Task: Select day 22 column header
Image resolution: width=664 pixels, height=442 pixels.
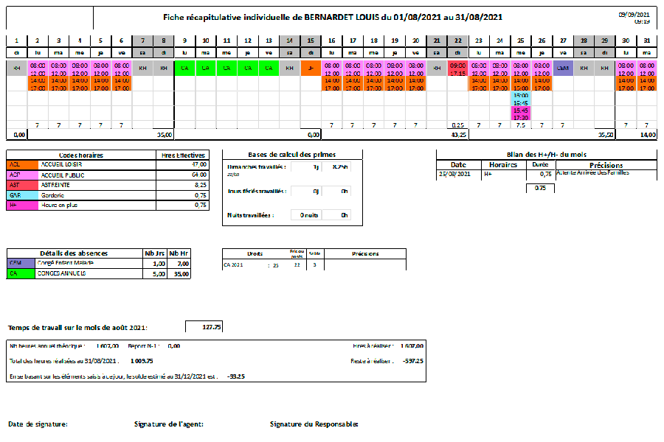Action: pos(457,41)
